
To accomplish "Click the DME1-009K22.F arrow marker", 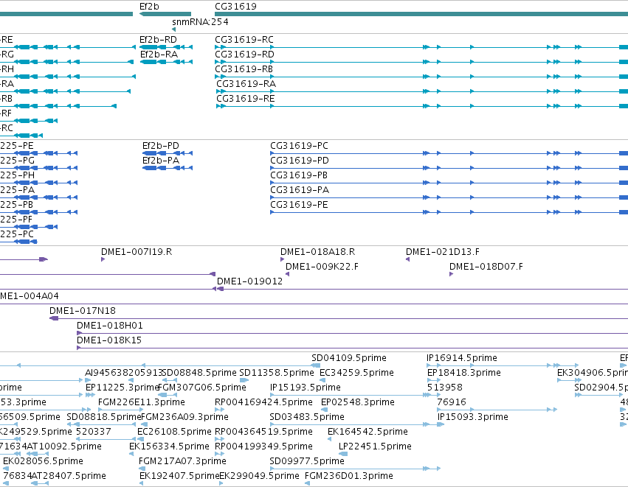I will point(288,274).
